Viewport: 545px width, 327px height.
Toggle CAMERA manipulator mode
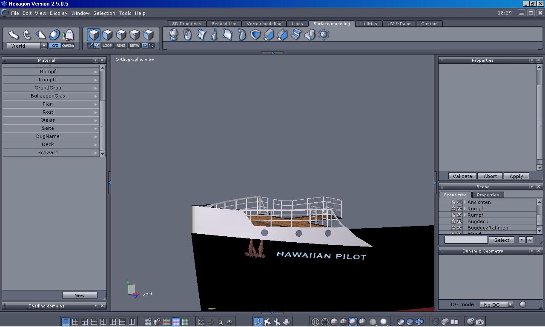coord(68,46)
